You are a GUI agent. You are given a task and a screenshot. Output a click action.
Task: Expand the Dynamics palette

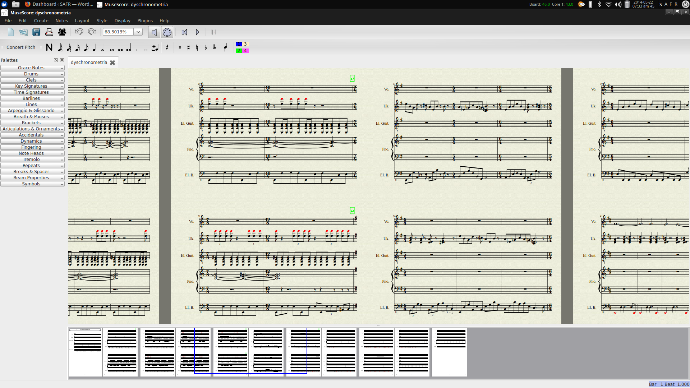click(x=32, y=141)
